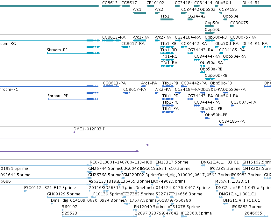Image resolution: width=271 pixels, height=218 pixels.
Task: Click the Arc2-PA protein label
Action: click(163, 90)
